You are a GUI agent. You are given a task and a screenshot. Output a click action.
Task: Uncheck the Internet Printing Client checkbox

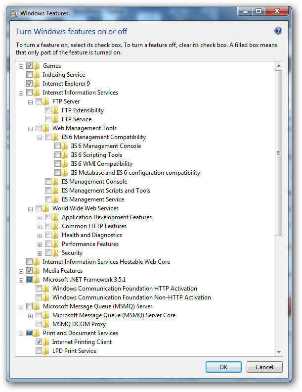tap(39, 342)
